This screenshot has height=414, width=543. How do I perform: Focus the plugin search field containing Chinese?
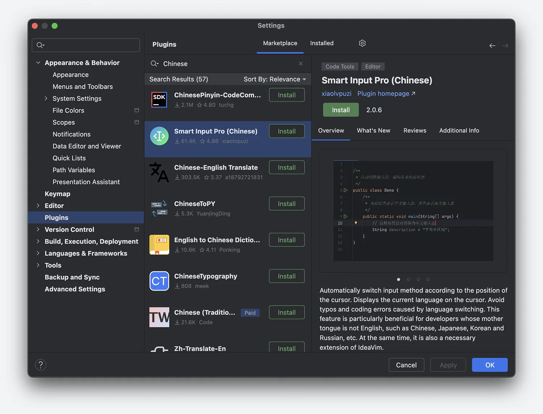click(x=227, y=64)
